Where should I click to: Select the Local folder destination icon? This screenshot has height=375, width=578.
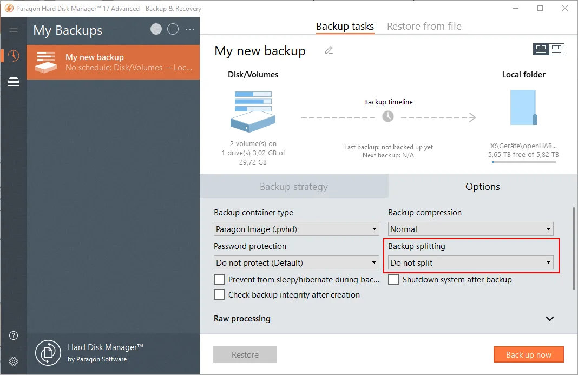pos(523,108)
